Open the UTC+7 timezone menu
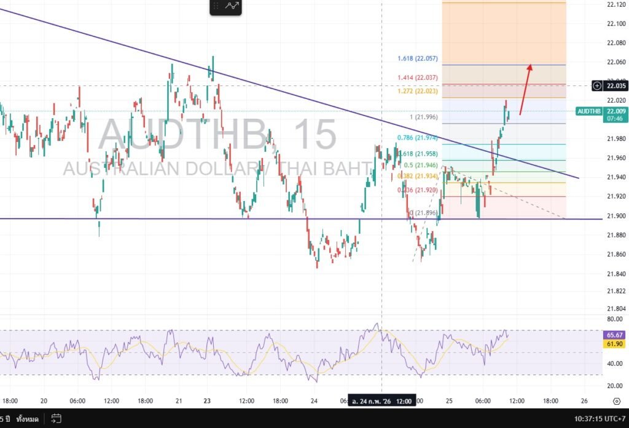The height and width of the screenshot is (428, 629). click(599, 419)
